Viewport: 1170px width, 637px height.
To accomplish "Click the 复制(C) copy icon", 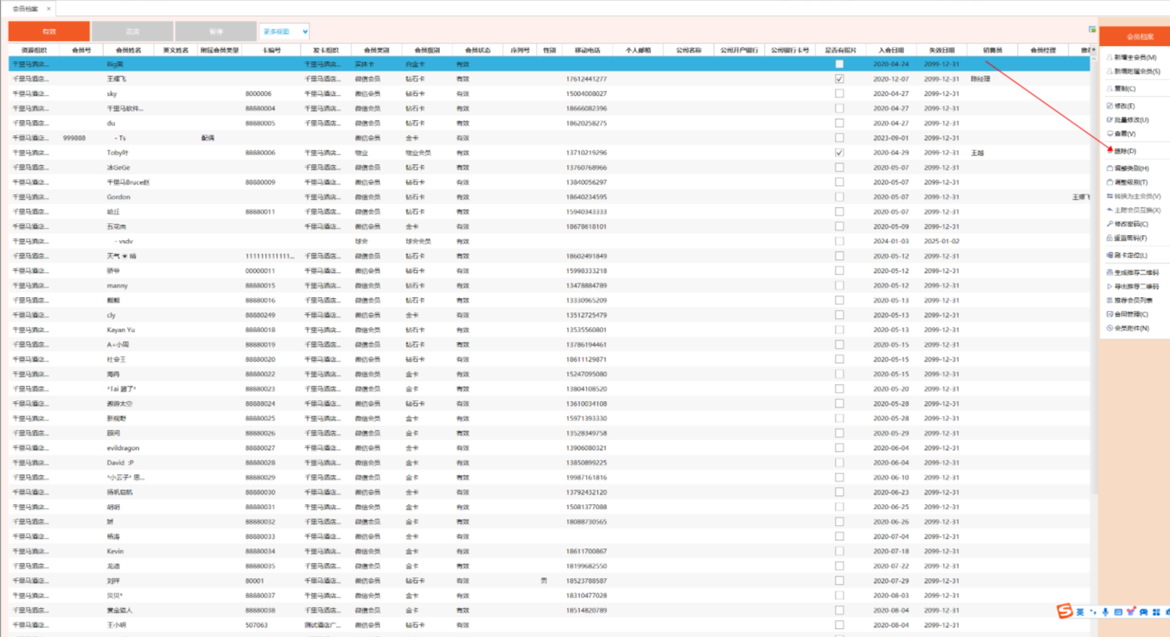I will point(1110,89).
